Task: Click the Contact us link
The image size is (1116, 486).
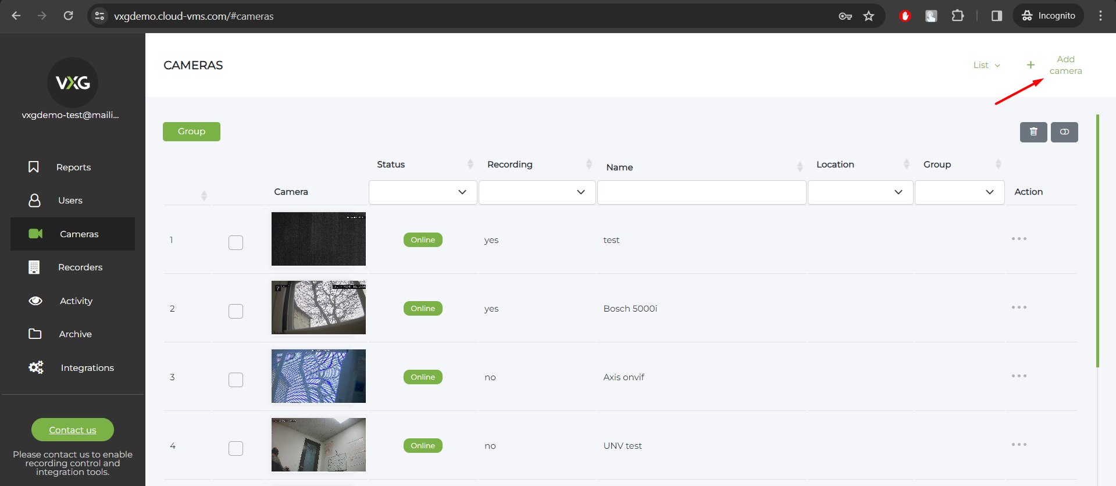Action: [73, 430]
